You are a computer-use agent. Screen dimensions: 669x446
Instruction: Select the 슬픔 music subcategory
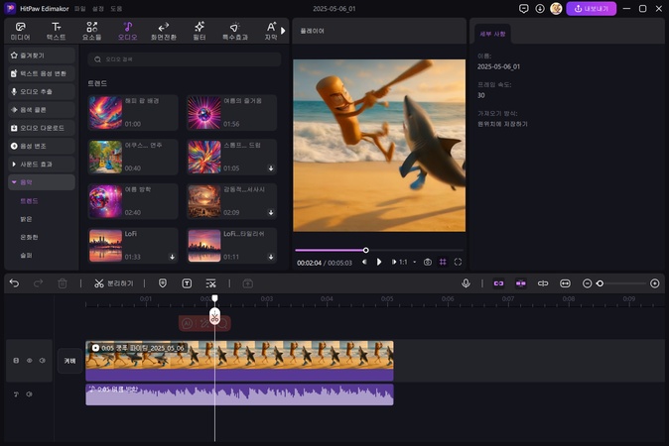tap(26, 255)
